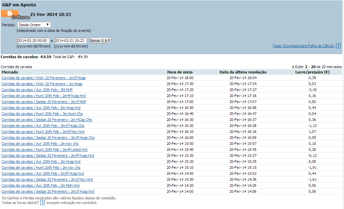This screenshot has width=344, height=209.
Task: Open the Sedge 20 Fevereiro 2m1f Nov Hrd link
Action: [x=47, y=179]
